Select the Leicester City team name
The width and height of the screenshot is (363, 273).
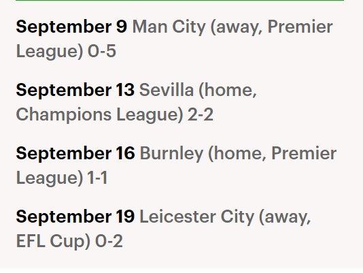coord(197,217)
